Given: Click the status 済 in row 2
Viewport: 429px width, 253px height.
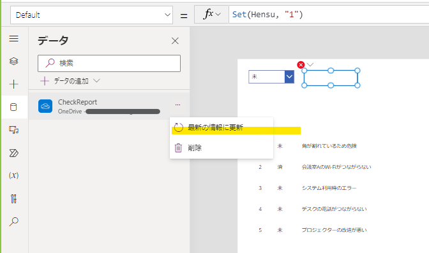Looking at the screenshot, I should [x=280, y=167].
